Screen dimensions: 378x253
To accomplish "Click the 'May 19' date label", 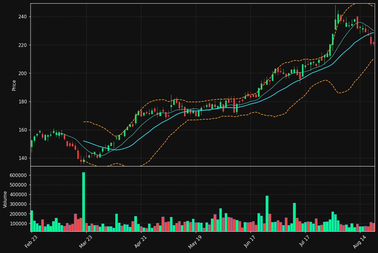I will point(195,242).
